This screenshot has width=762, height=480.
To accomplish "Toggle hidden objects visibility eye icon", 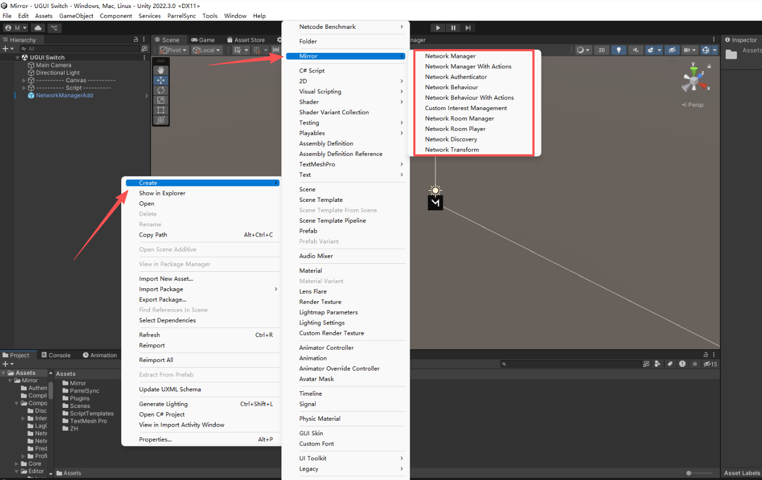I will [672, 50].
